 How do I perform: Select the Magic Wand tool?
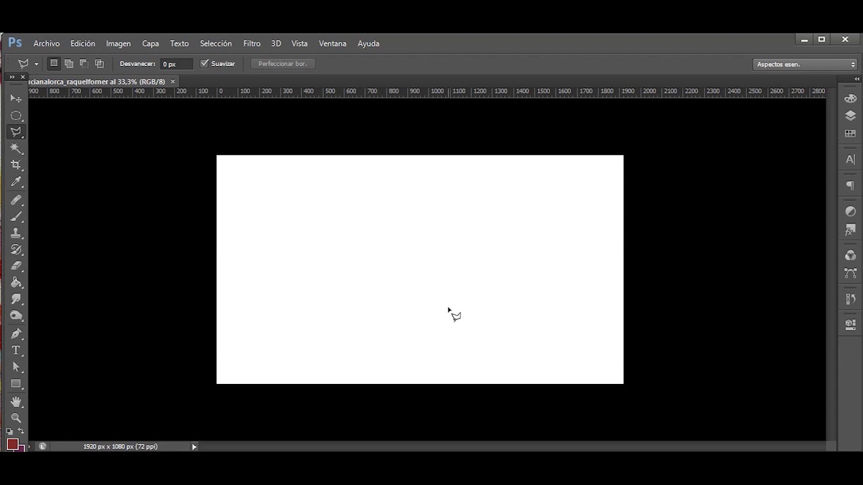click(16, 148)
